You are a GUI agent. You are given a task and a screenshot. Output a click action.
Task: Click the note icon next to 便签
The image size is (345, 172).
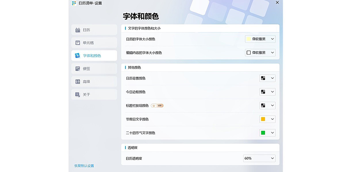[x=77, y=68]
